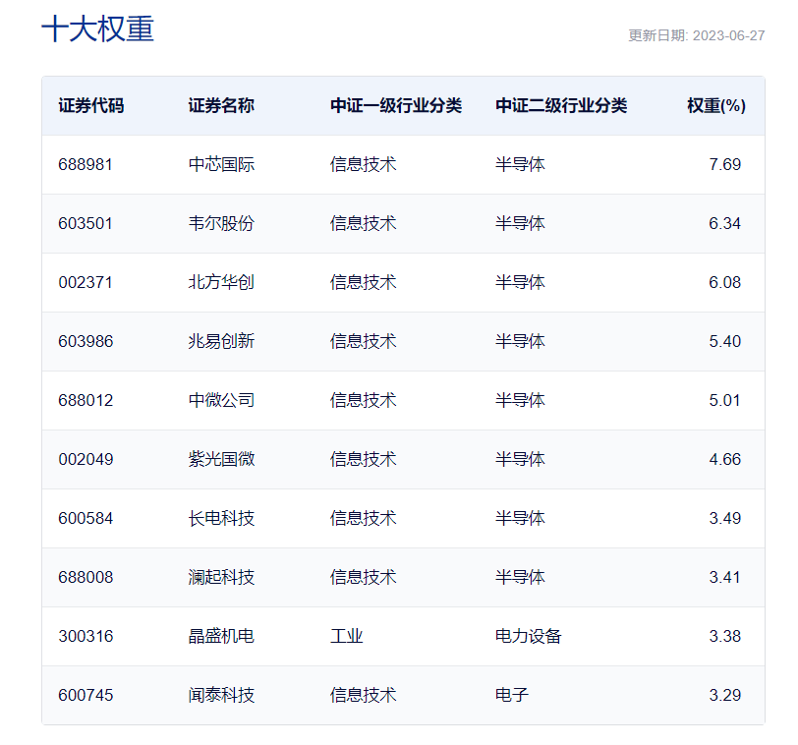This screenshot has width=798, height=745.
Task: Click 信息技术 in the 紫光国微 row
Action: [x=363, y=460]
